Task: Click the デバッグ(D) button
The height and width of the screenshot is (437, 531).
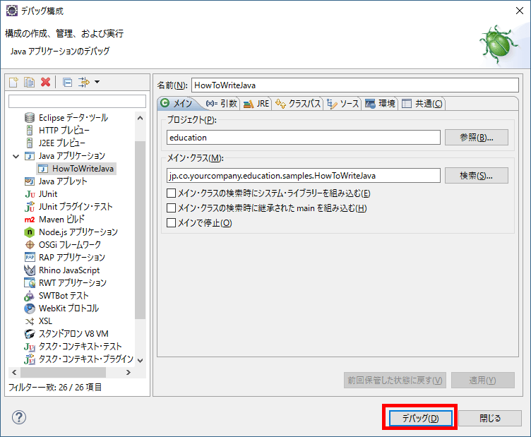Action: tap(420, 418)
